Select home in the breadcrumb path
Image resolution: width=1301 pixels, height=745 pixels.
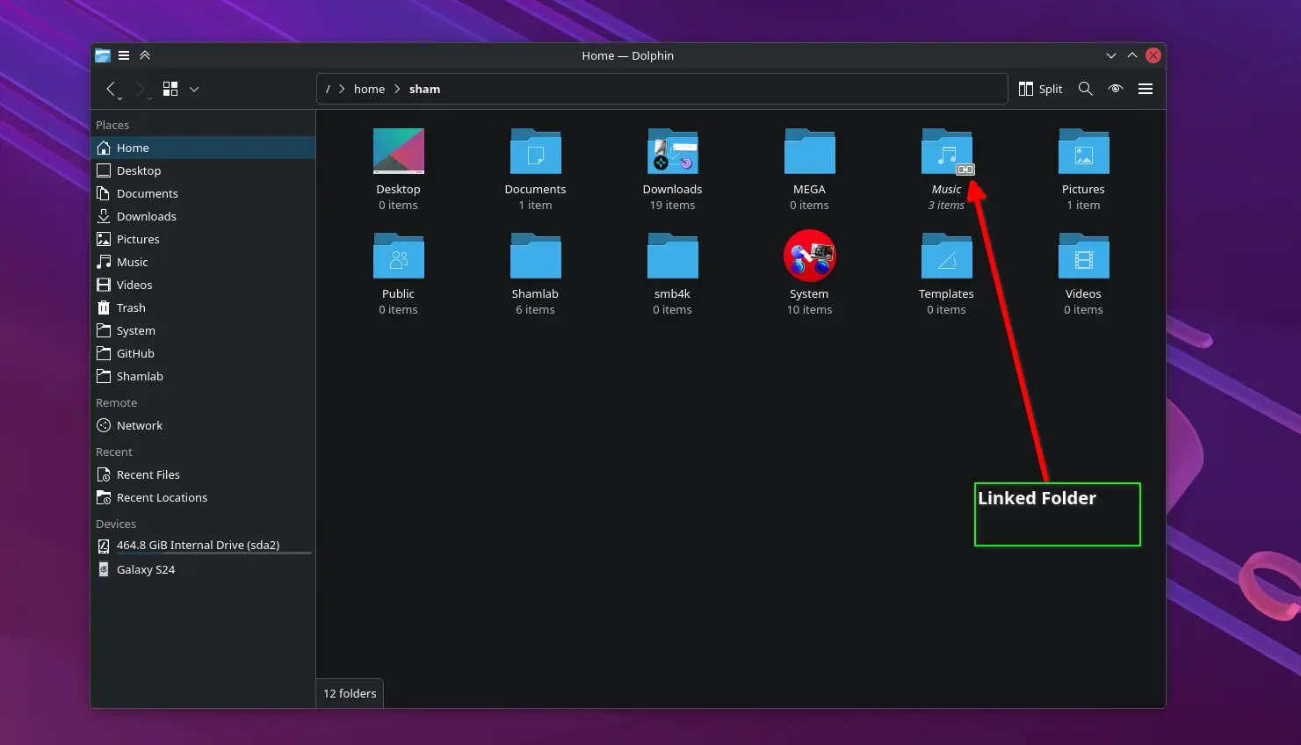click(x=369, y=89)
